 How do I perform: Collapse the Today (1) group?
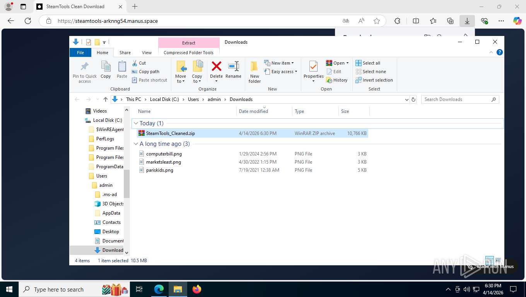[136, 123]
